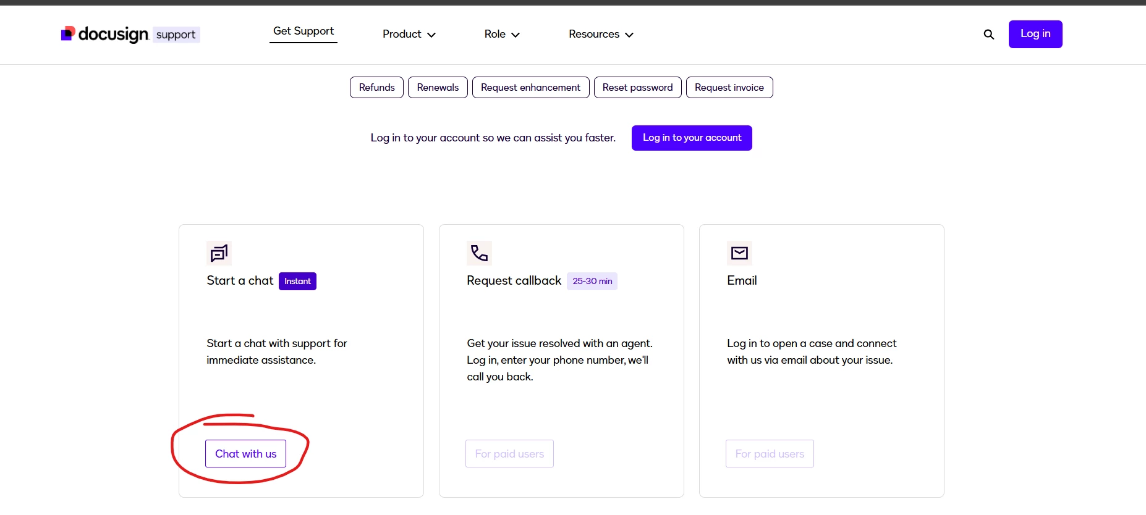
Task: Open the search magnifier icon
Action: click(x=989, y=35)
